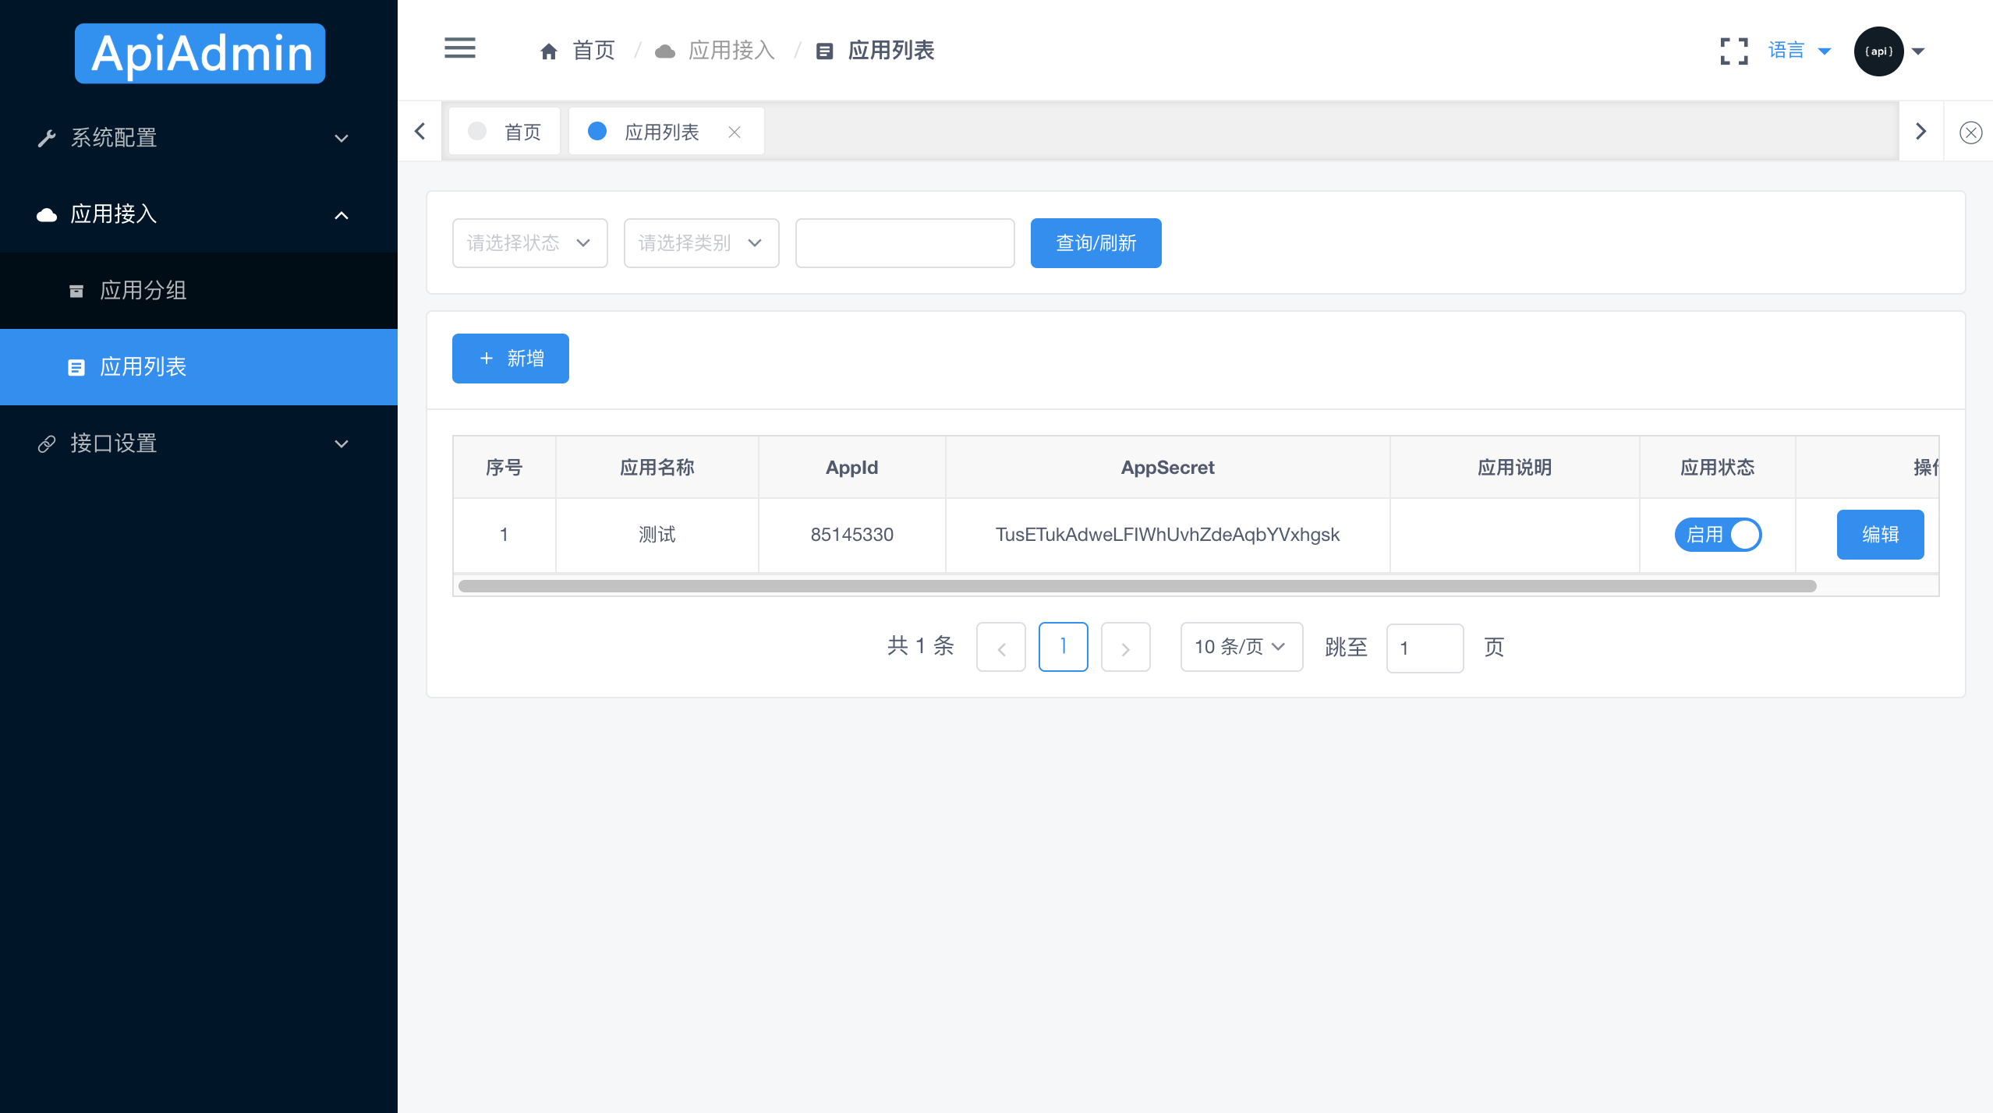Click the AppSecret value TusETukAdweLFIWhUvhZdeAqbYVxhgsk
The height and width of the screenshot is (1113, 1993).
click(1167, 535)
